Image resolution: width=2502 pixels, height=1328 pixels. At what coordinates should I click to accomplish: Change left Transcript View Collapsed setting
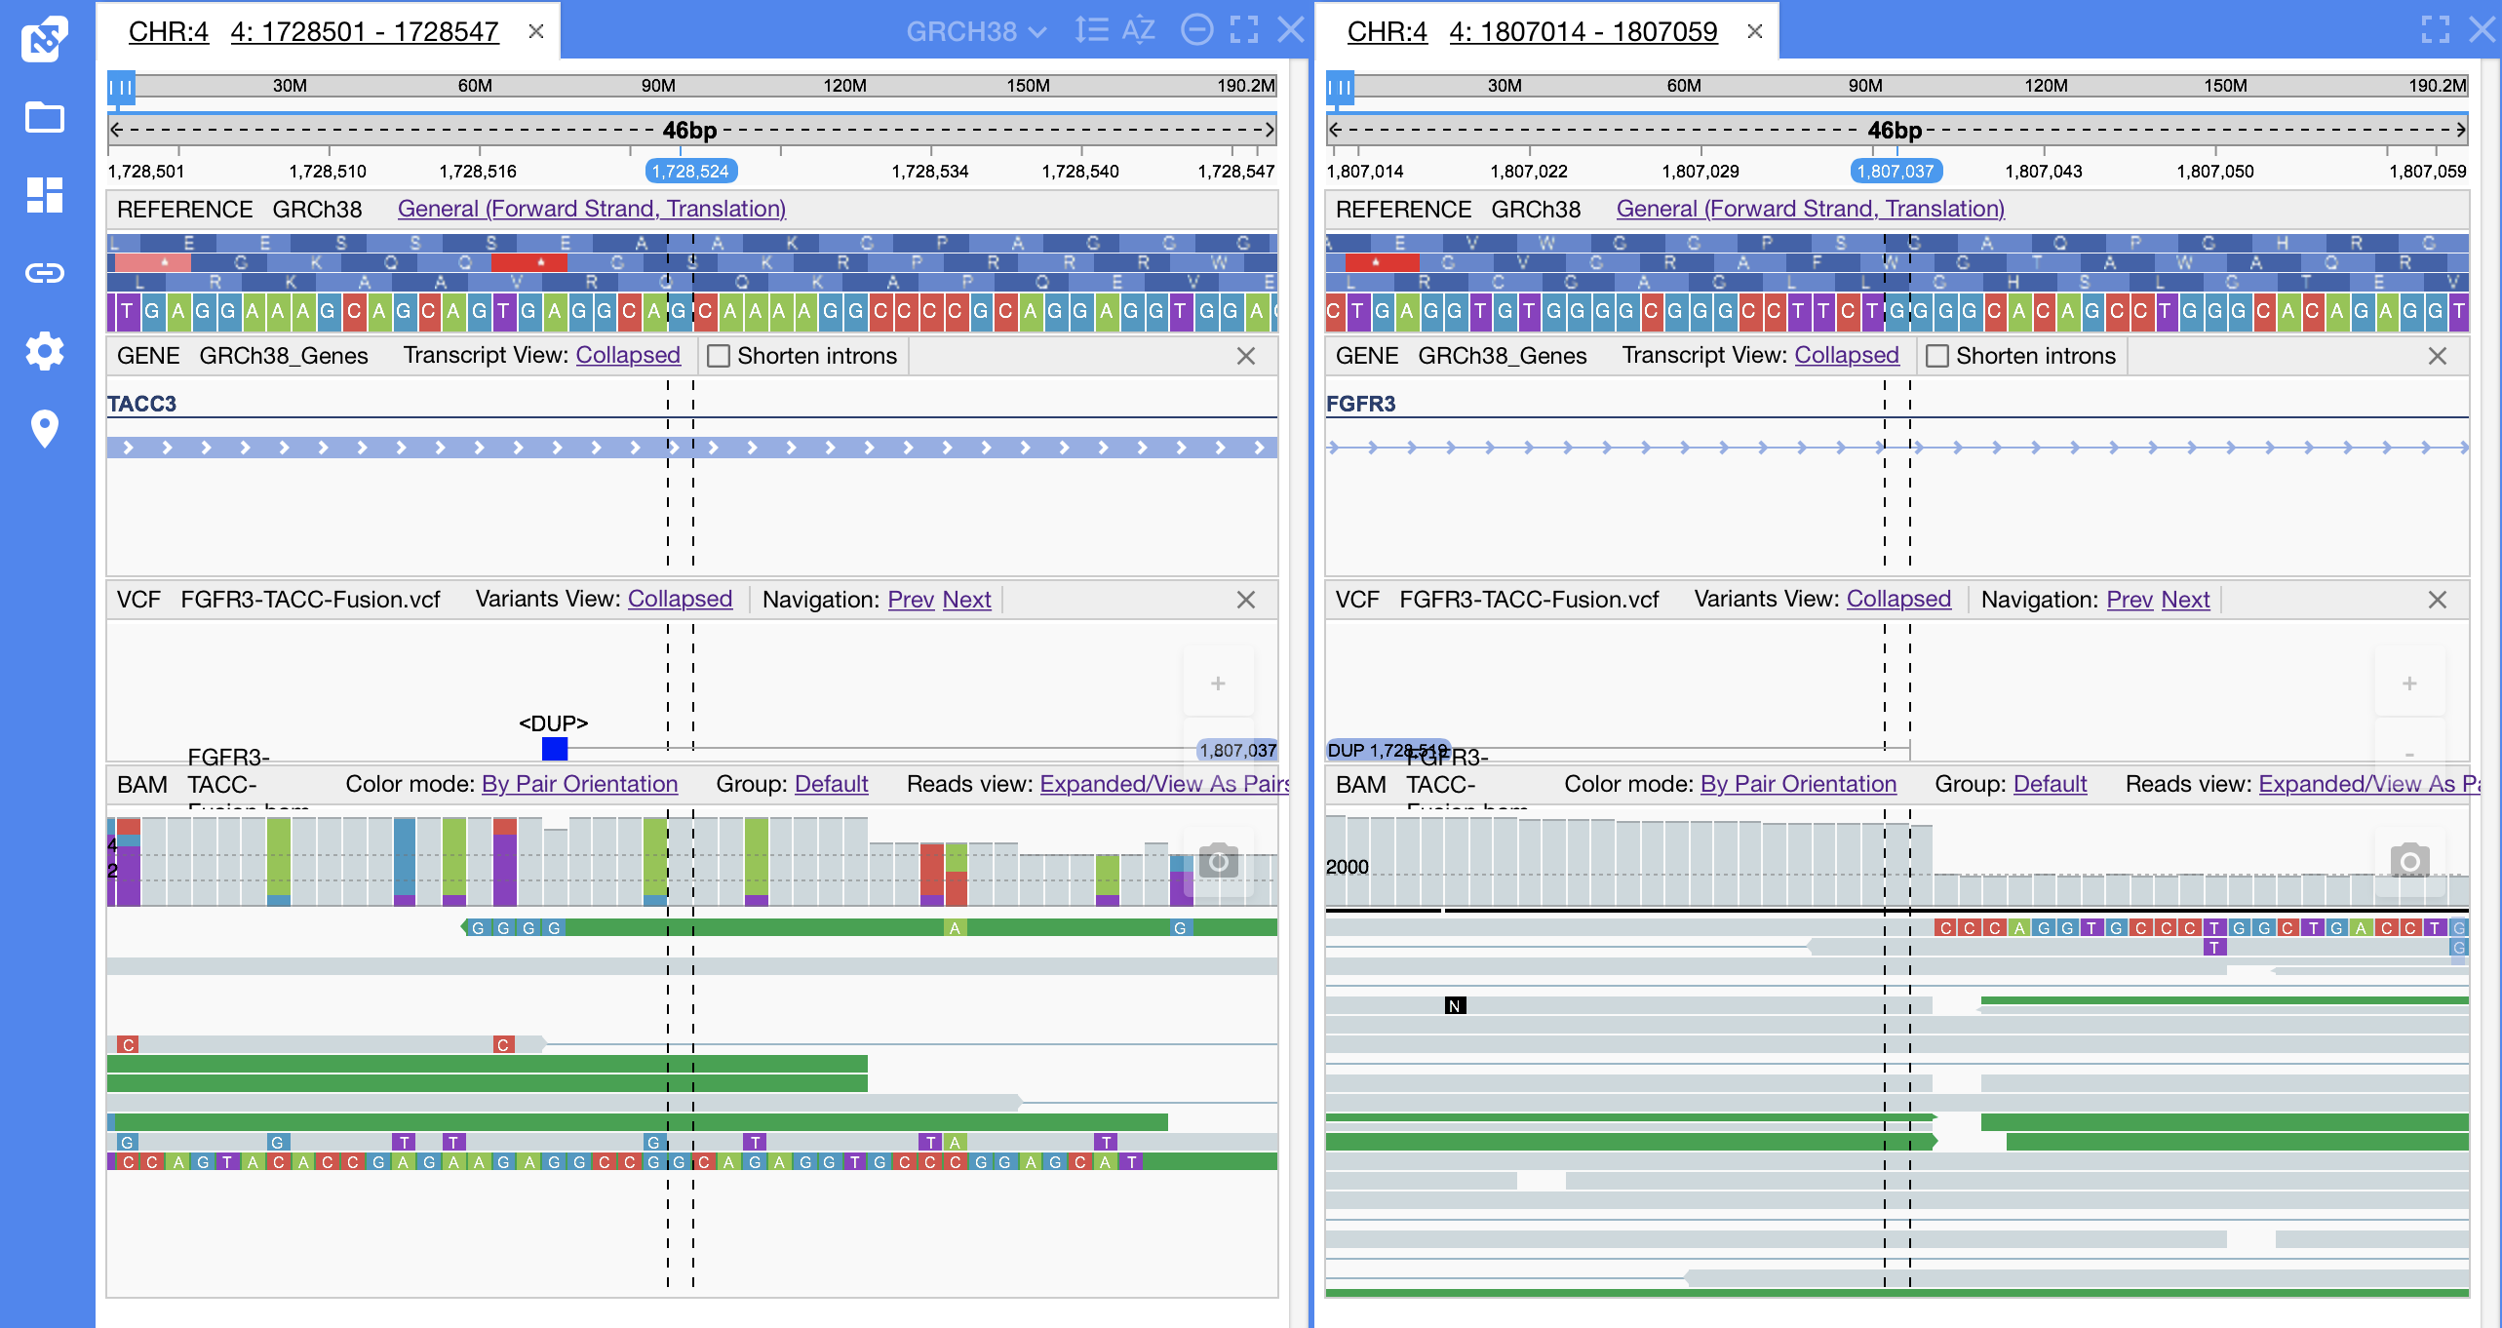[627, 355]
